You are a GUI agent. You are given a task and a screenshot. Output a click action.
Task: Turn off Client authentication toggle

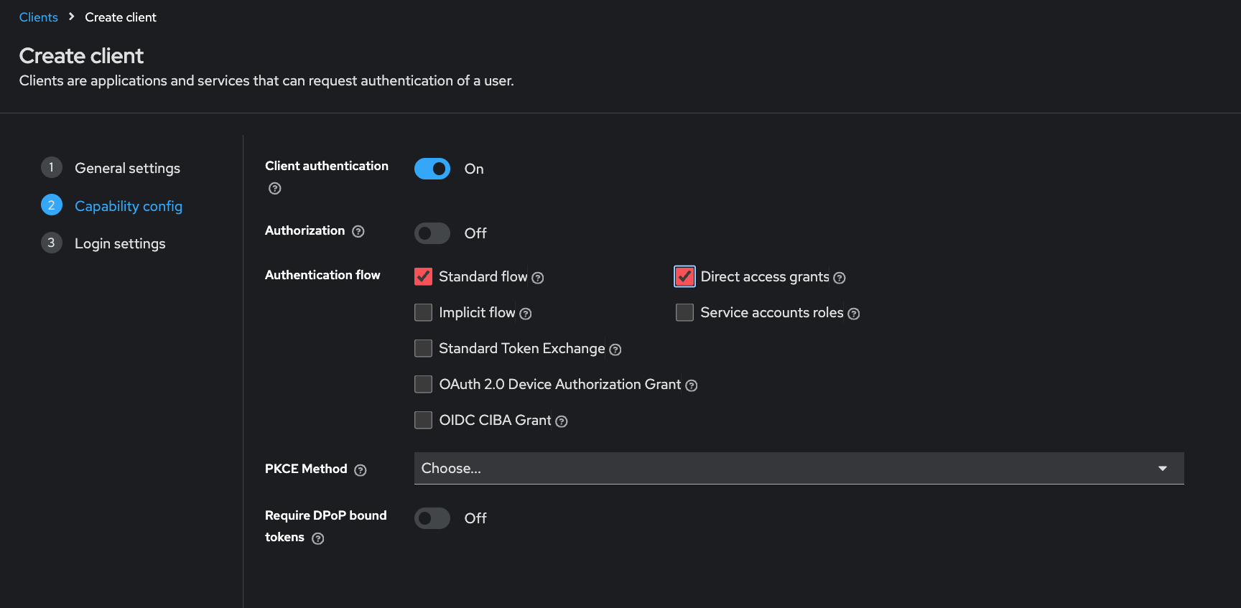(432, 169)
